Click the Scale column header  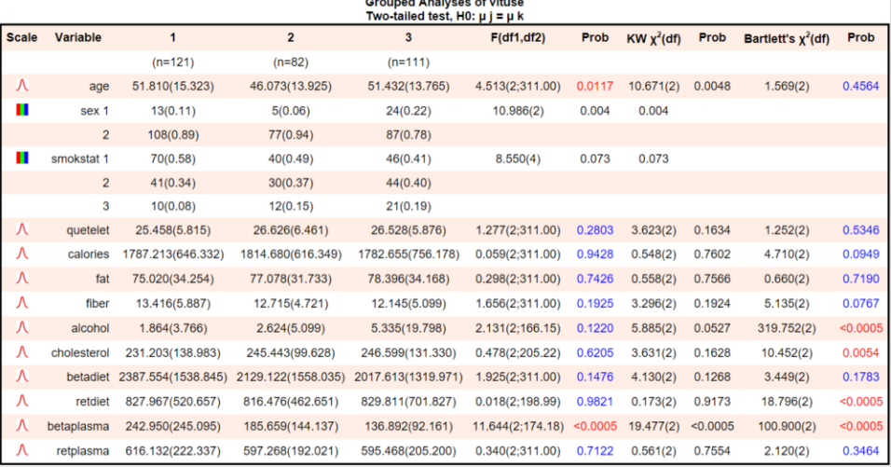coord(22,38)
